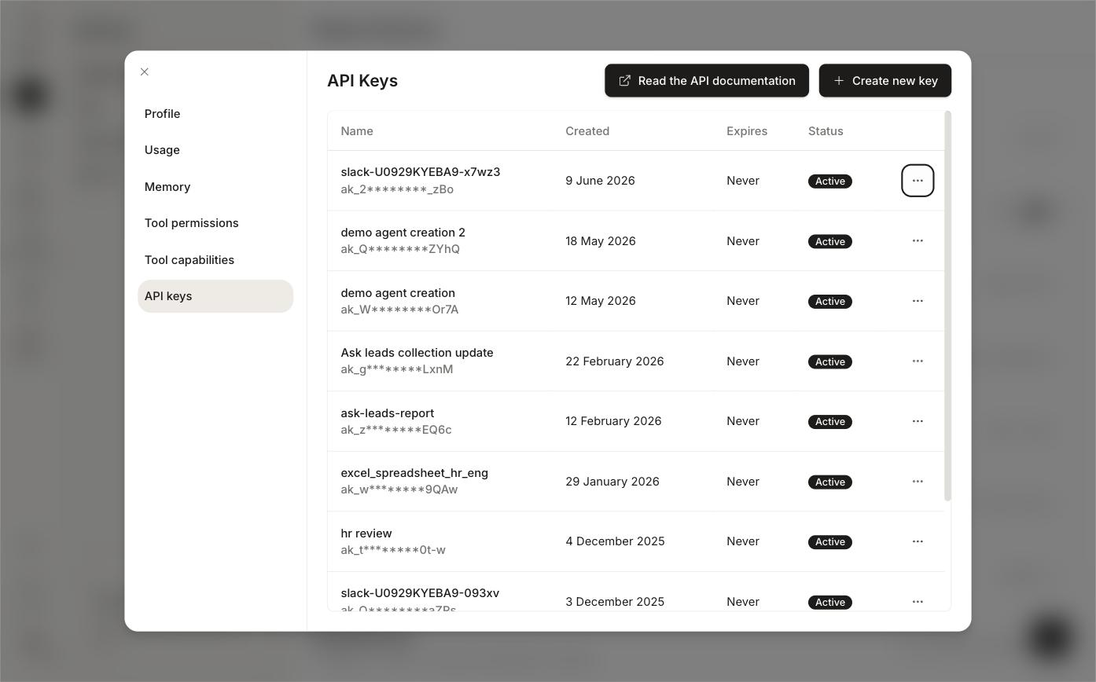
Task: Click the Expires column header
Action: coord(747,131)
